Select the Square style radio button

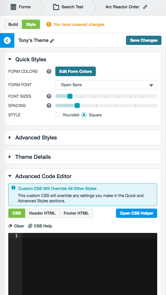coord(84,115)
